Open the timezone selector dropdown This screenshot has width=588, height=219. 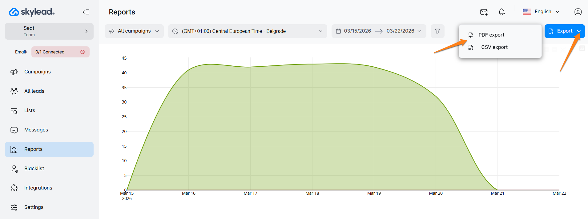tap(247, 31)
